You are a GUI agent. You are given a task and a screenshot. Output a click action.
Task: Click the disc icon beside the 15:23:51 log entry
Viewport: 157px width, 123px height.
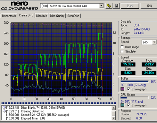tap(4, 111)
